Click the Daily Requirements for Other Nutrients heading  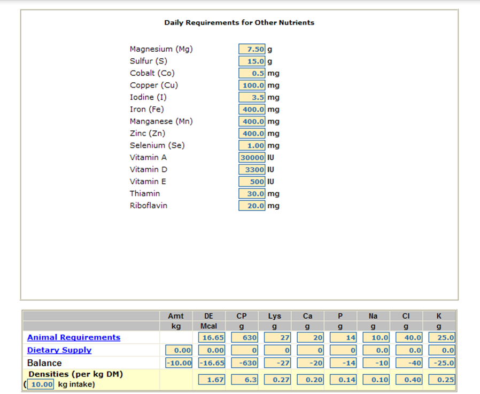(x=239, y=22)
